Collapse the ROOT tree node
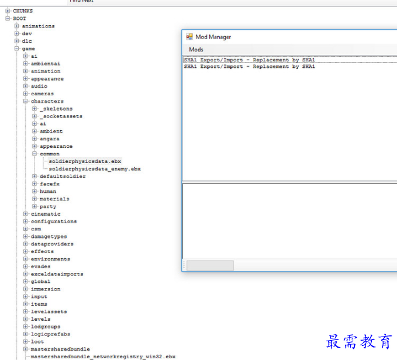Image resolution: width=397 pixels, height=360 pixels. (8, 19)
